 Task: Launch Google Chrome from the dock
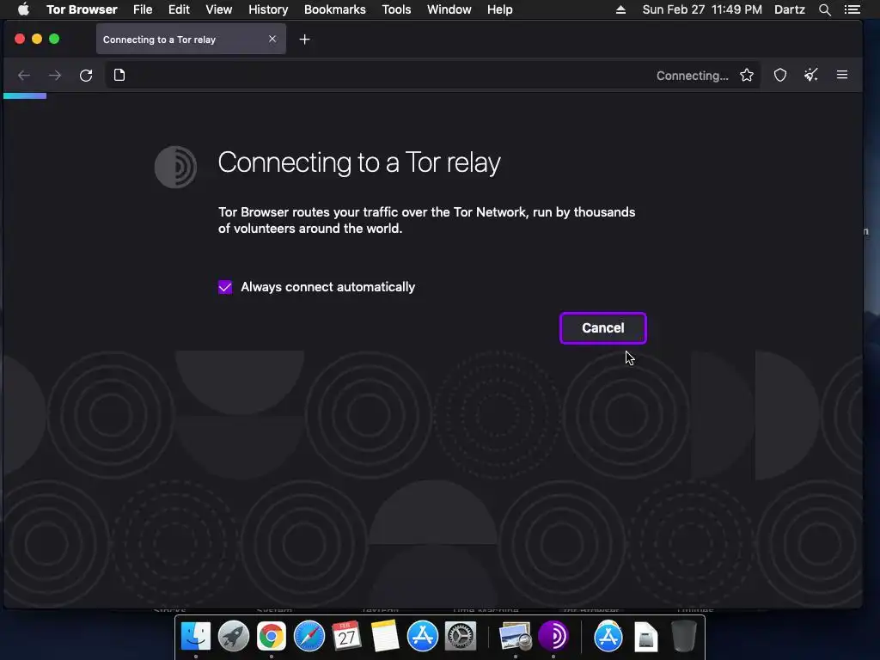[271, 637]
